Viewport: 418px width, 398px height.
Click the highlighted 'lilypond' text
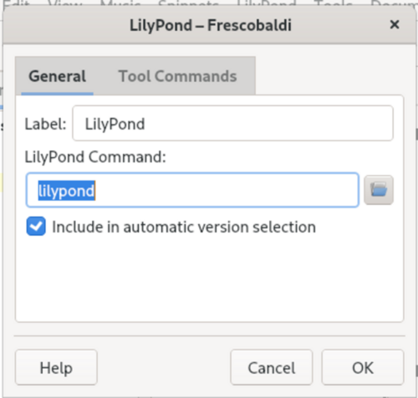(x=67, y=191)
